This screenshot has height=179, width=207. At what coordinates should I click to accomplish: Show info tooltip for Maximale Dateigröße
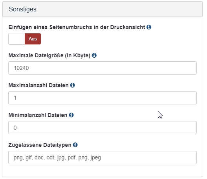94,55
